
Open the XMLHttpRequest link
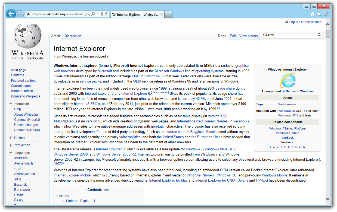pos(67,121)
